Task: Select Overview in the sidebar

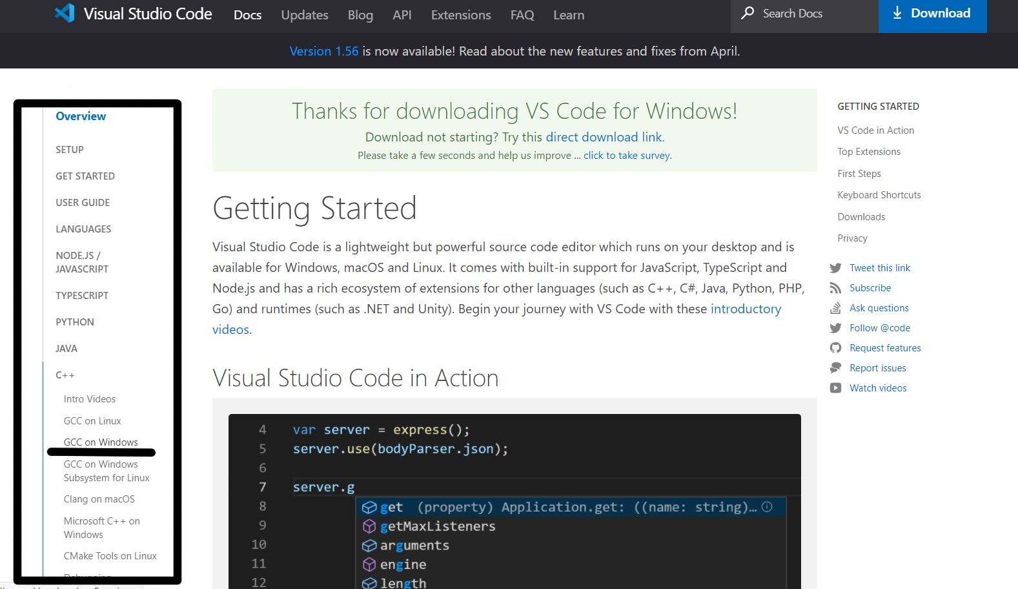Action: [81, 116]
